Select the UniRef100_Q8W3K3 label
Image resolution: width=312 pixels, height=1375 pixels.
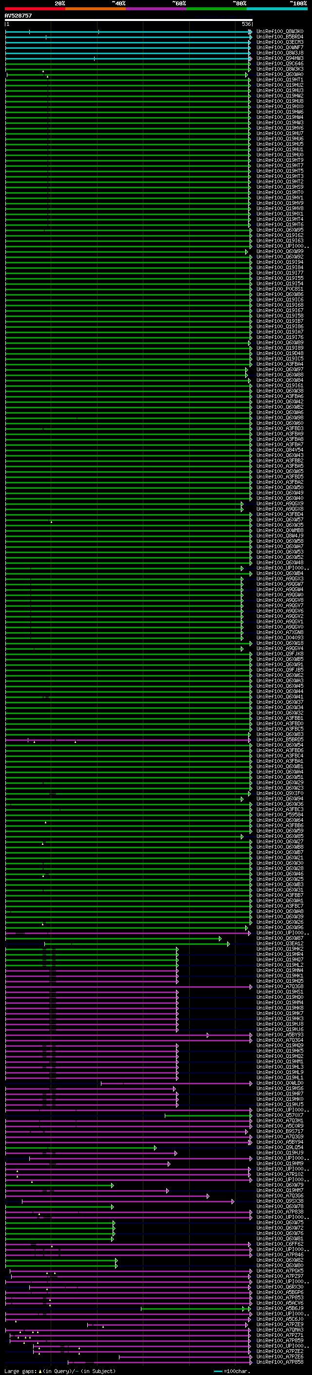pyautogui.click(x=280, y=69)
